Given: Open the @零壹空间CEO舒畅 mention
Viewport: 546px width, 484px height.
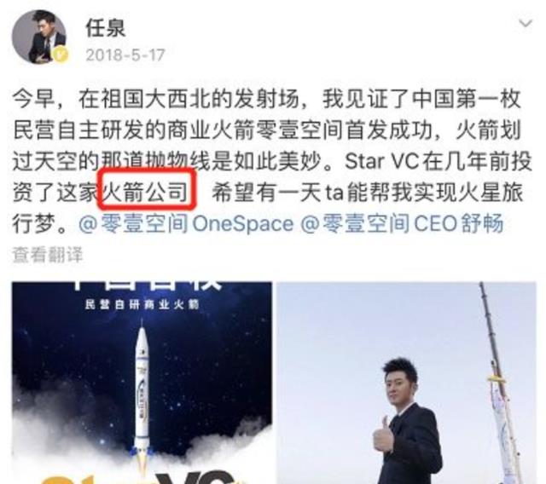Looking at the screenshot, I should point(402,223).
